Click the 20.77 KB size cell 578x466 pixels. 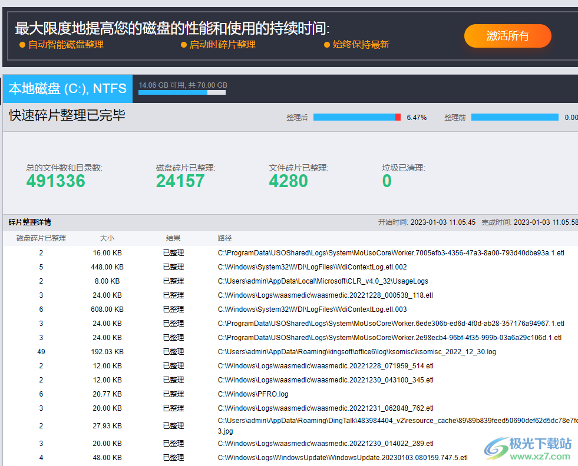click(x=107, y=394)
